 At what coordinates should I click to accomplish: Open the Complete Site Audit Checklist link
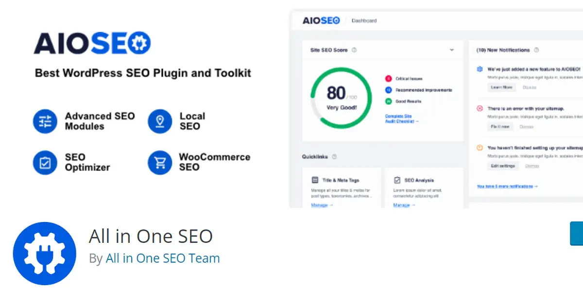402,119
